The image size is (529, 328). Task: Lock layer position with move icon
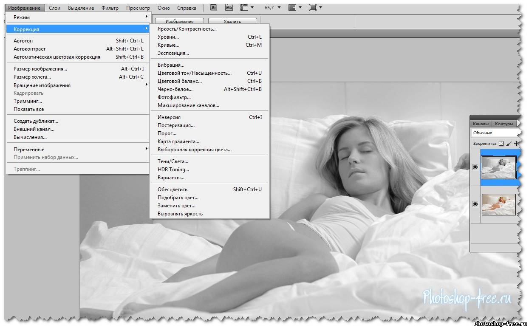point(516,144)
